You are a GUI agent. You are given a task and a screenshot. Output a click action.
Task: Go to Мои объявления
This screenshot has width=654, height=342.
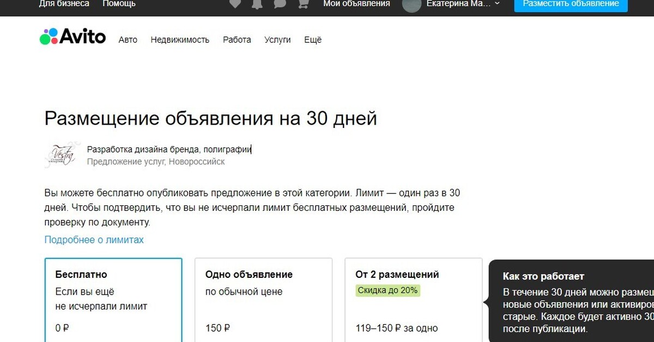pos(356,3)
